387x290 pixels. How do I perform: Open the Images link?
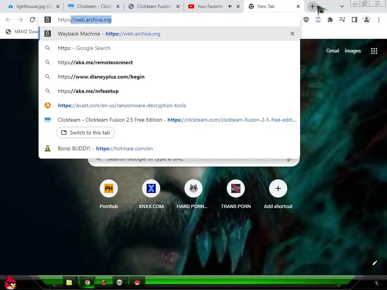353,51
